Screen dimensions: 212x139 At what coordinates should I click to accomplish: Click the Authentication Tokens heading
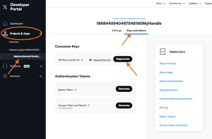click(x=72, y=76)
